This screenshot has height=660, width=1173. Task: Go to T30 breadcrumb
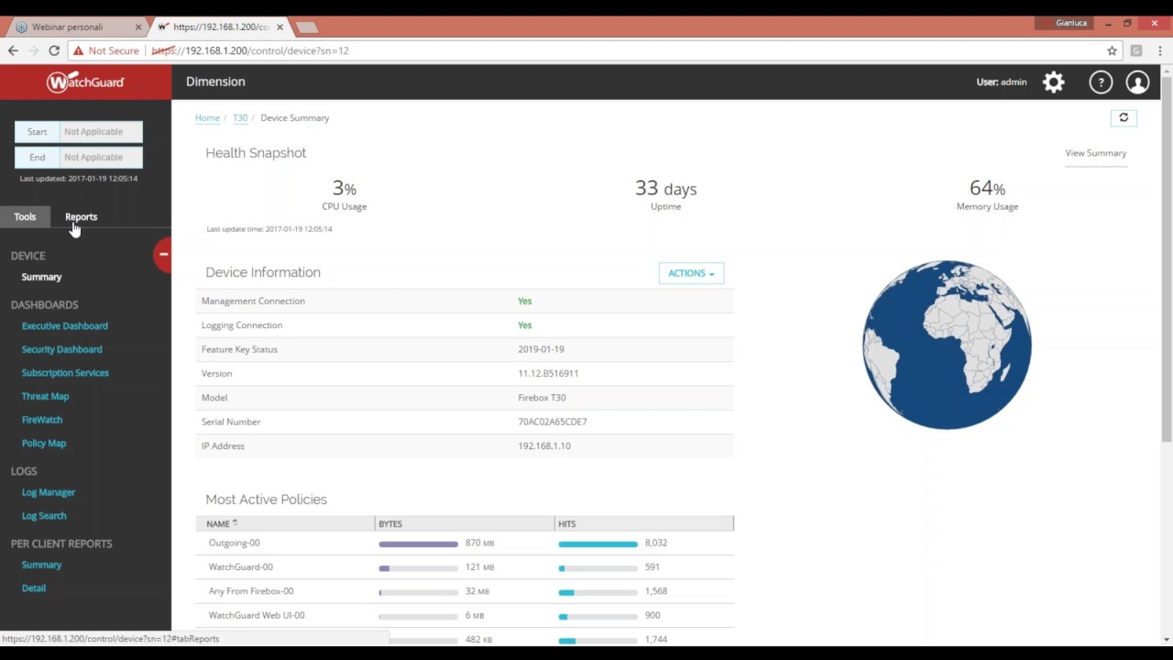[240, 118]
